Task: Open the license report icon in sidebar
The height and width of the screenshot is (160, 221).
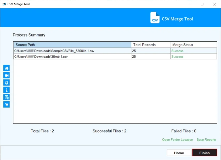Action: (6, 97)
